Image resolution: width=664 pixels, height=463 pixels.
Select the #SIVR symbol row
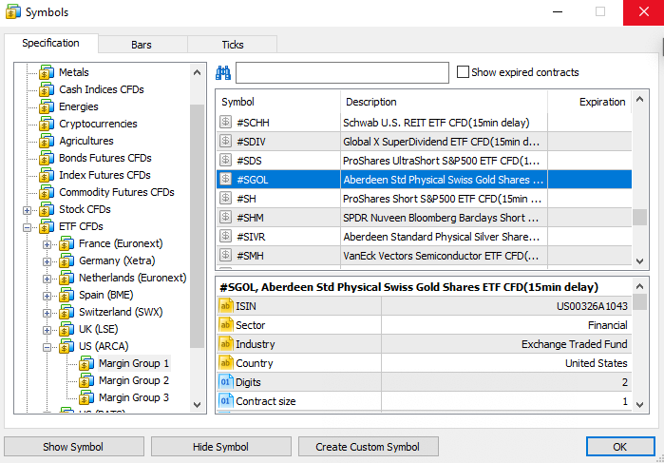pos(424,237)
